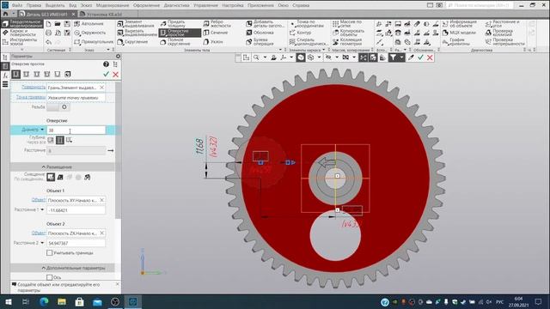This screenshot has height=309, width=550.
Task: Select the through-all depth option
Action: coord(60,140)
